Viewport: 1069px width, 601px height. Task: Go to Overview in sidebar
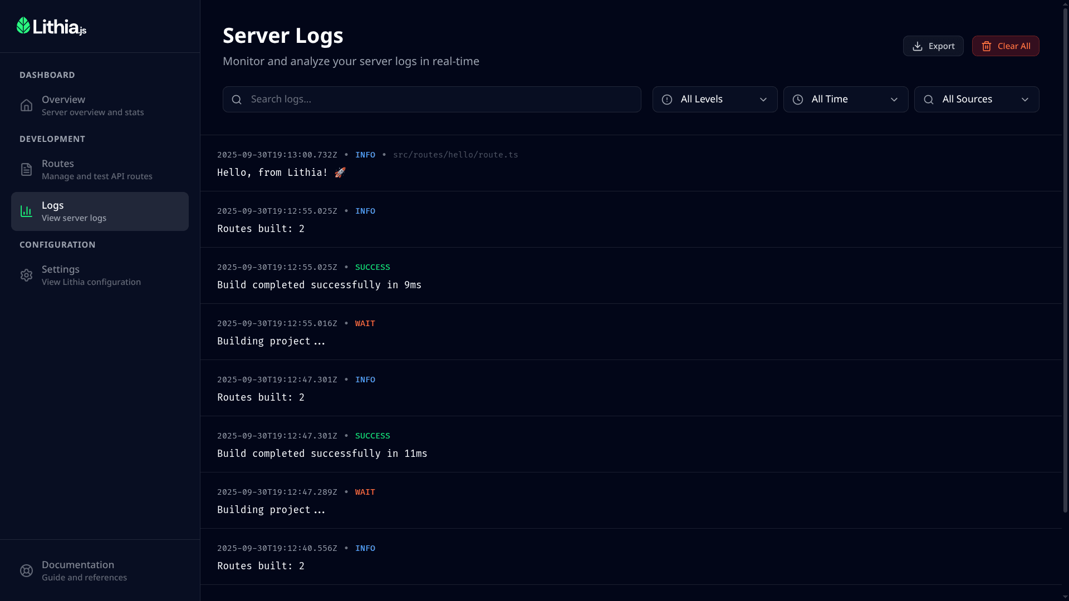click(92, 106)
